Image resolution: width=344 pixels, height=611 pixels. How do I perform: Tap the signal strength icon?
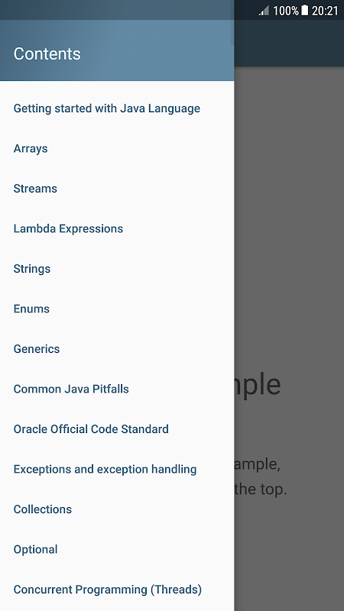(x=264, y=11)
